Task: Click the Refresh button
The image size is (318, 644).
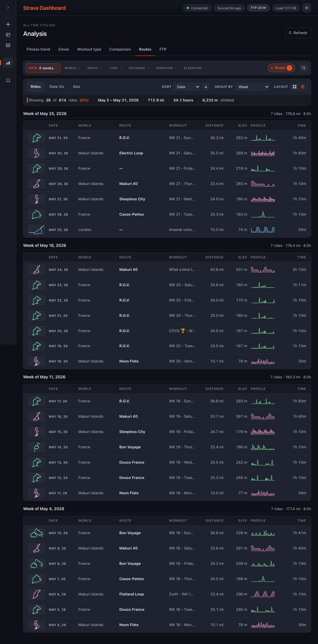Action: coord(298,33)
